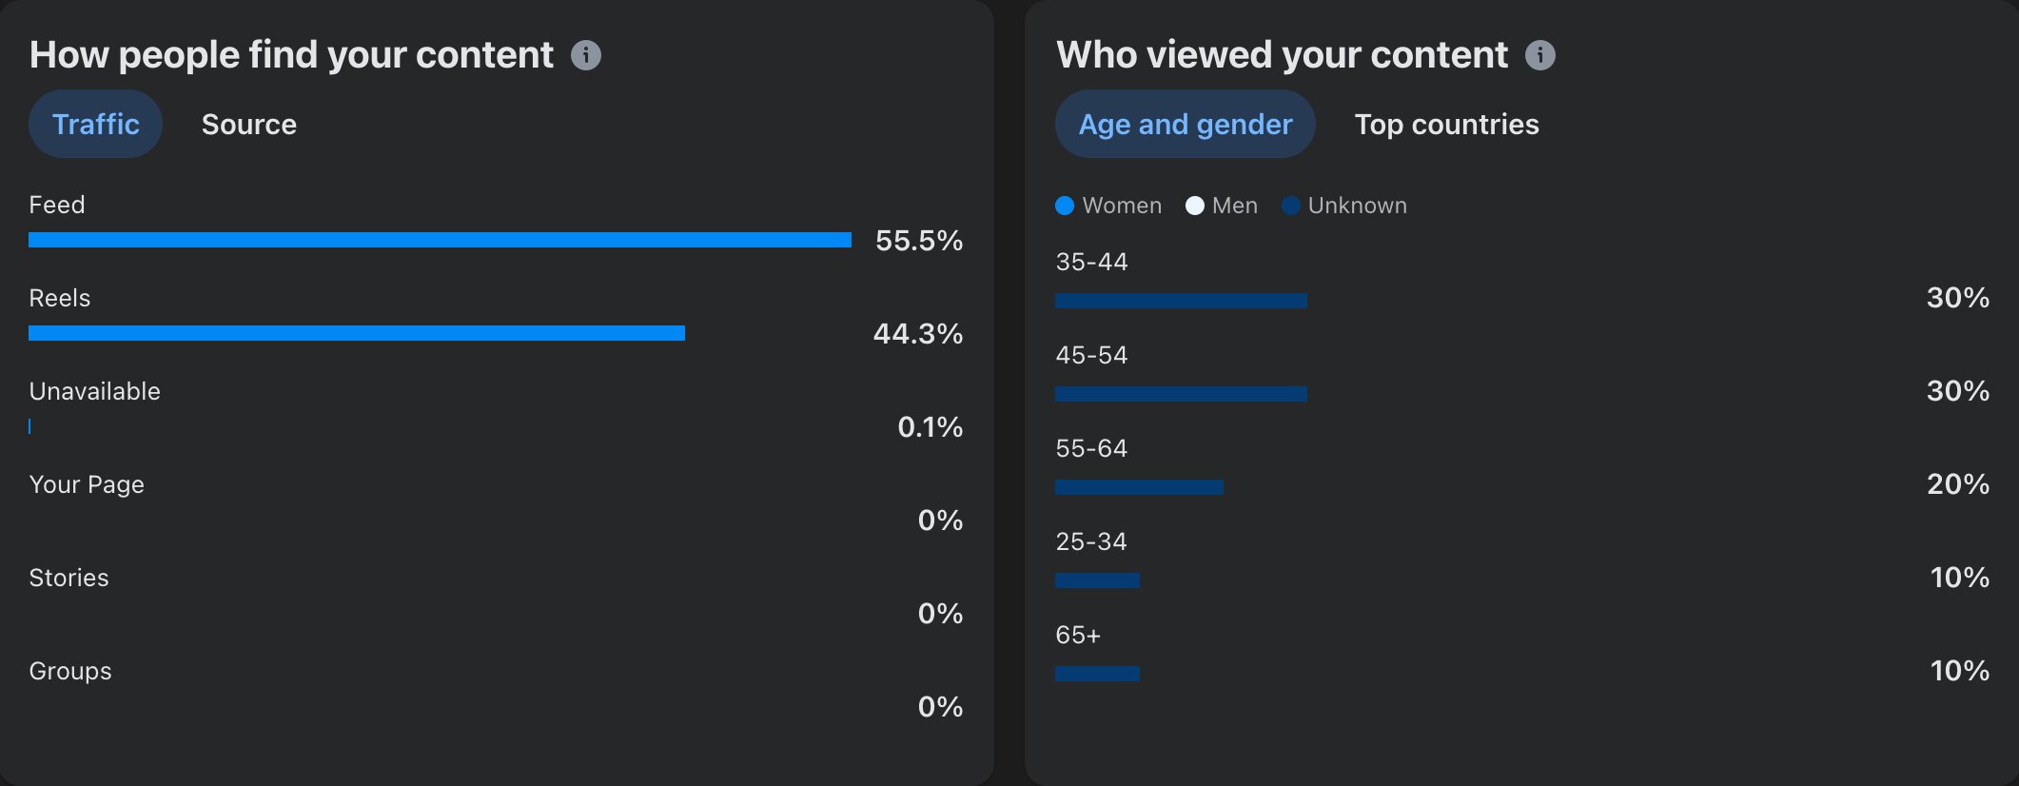Click the 25-34 age group bar
Image resolution: width=2019 pixels, height=786 pixels.
point(1097,580)
